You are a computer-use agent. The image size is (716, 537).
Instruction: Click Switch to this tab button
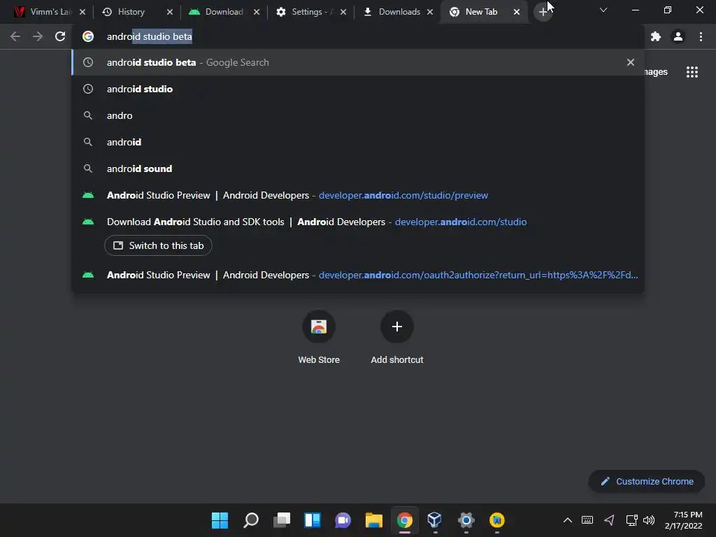tap(158, 245)
